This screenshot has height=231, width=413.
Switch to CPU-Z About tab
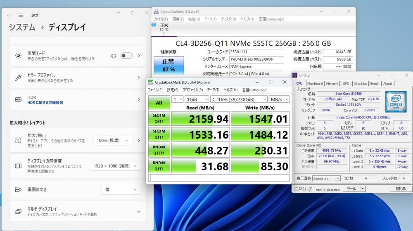(x=387, y=83)
